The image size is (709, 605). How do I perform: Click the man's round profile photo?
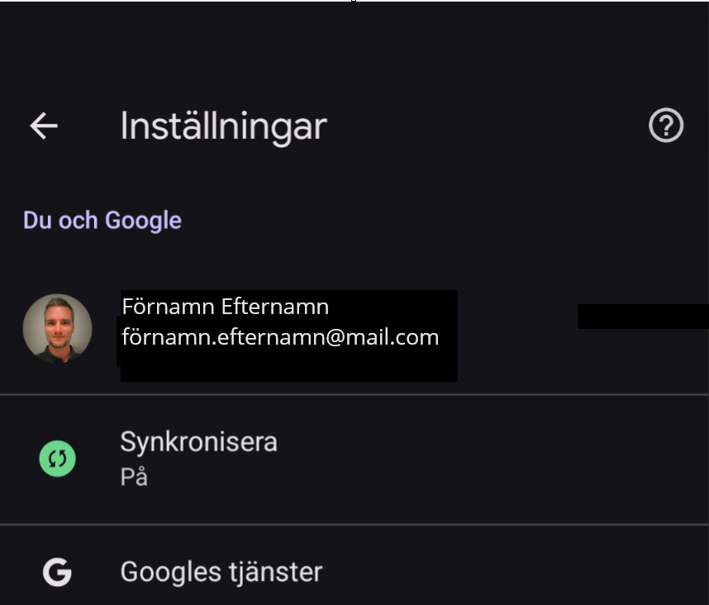[x=57, y=328]
